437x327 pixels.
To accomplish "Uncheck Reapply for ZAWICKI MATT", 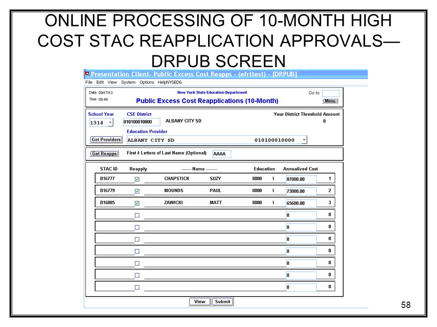I will coord(137,203).
